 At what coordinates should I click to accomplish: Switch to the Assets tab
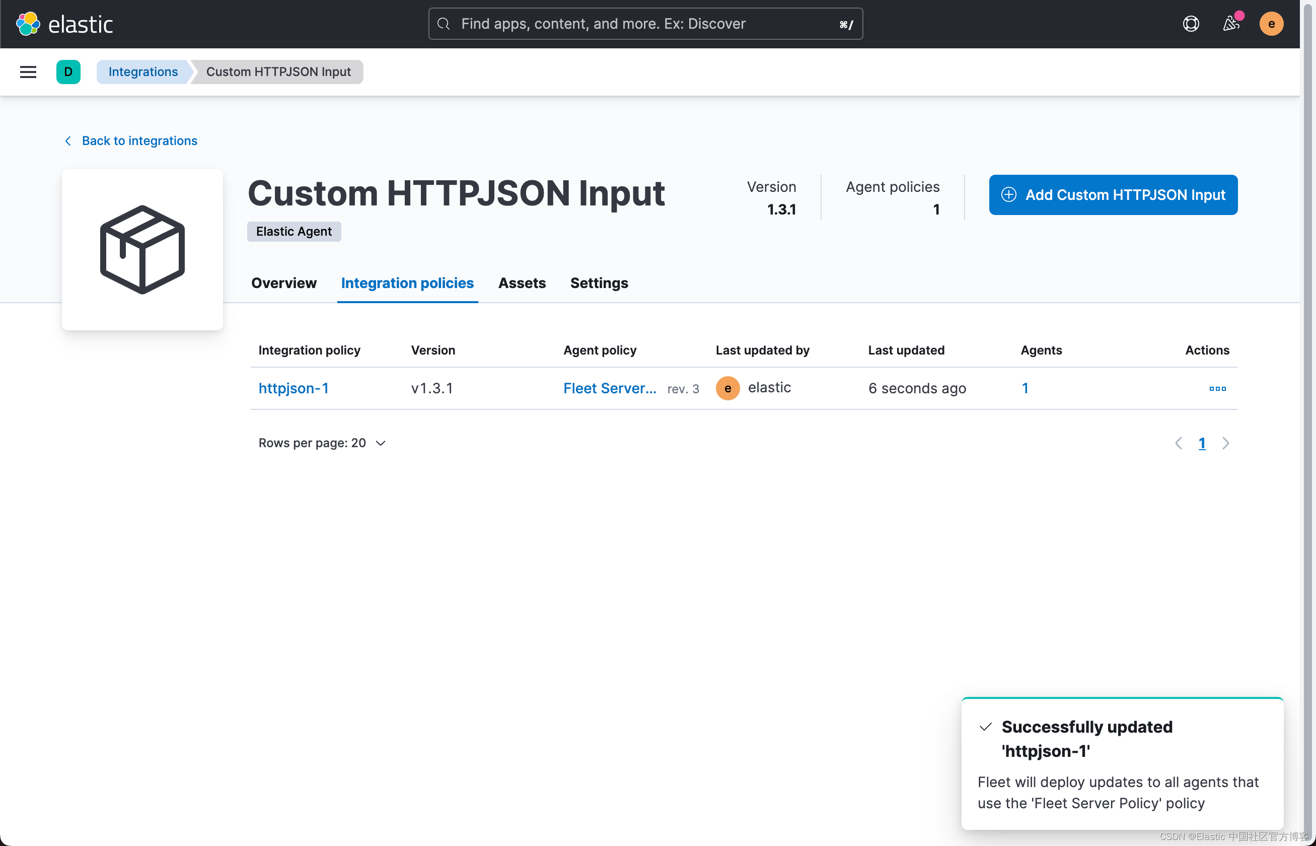(x=522, y=283)
